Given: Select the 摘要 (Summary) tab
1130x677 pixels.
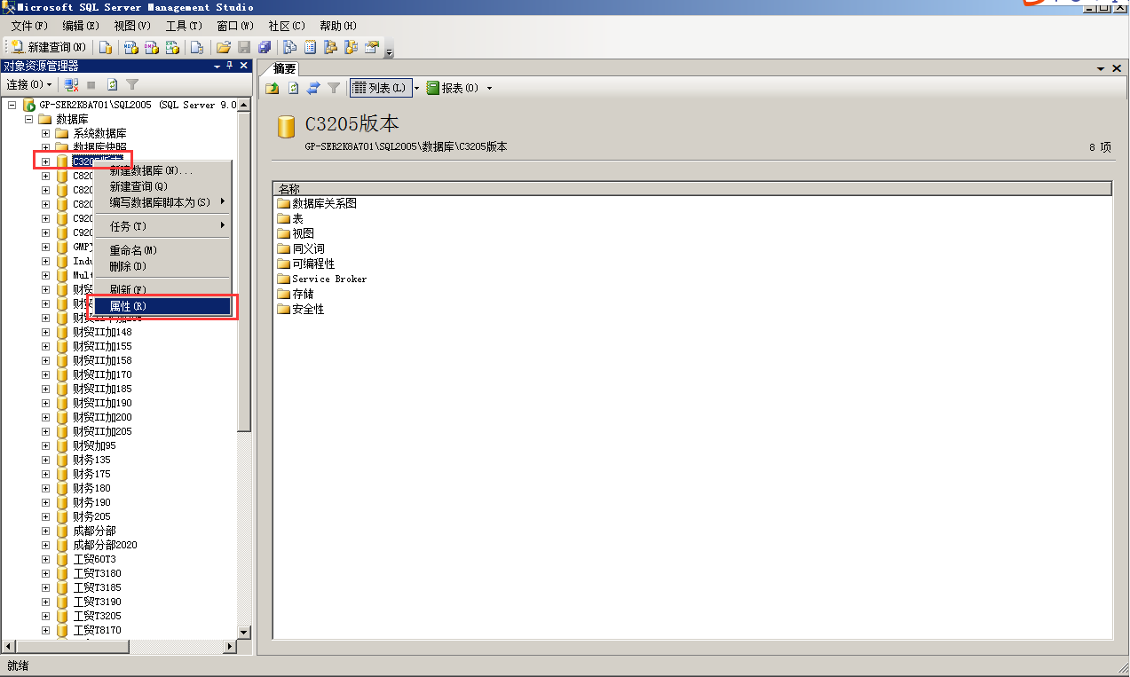Looking at the screenshot, I should (284, 69).
